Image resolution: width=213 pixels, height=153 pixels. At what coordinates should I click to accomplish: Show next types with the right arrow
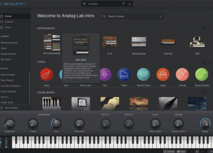click(x=210, y=62)
